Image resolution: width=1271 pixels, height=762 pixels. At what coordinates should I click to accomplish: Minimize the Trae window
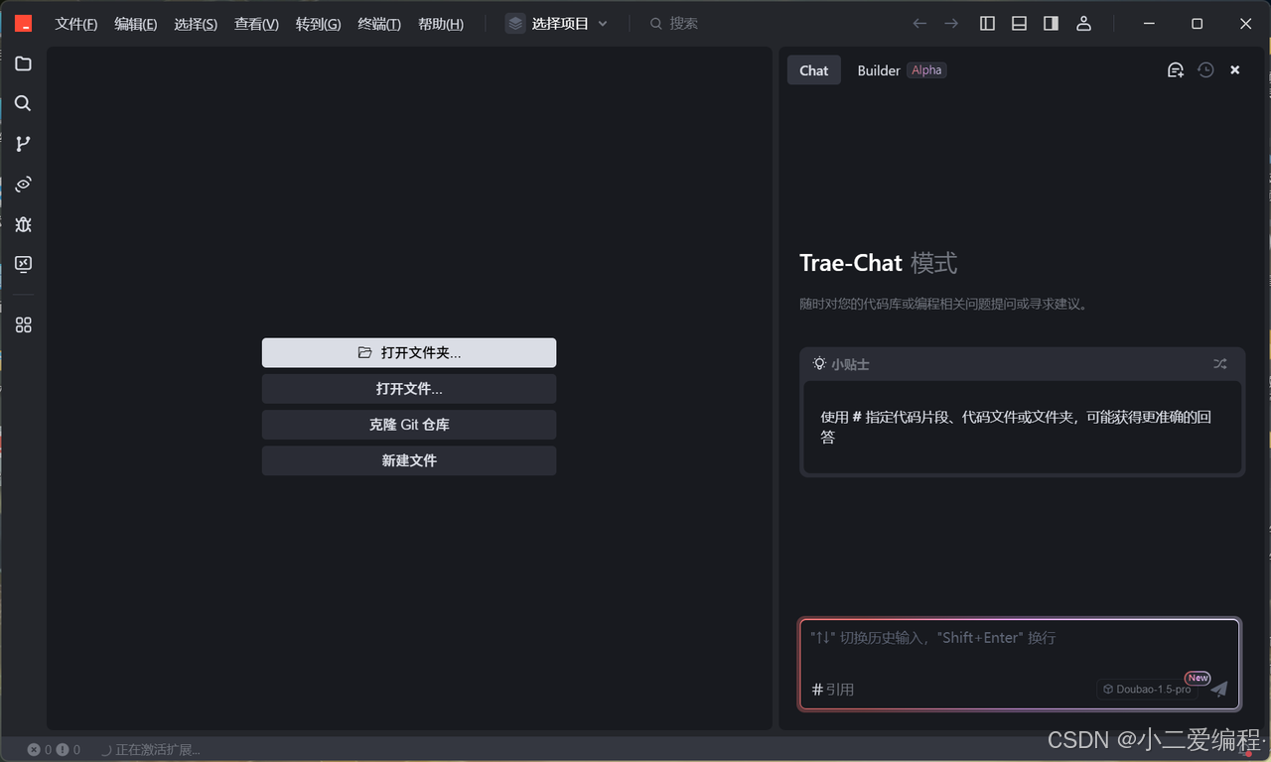(x=1149, y=23)
